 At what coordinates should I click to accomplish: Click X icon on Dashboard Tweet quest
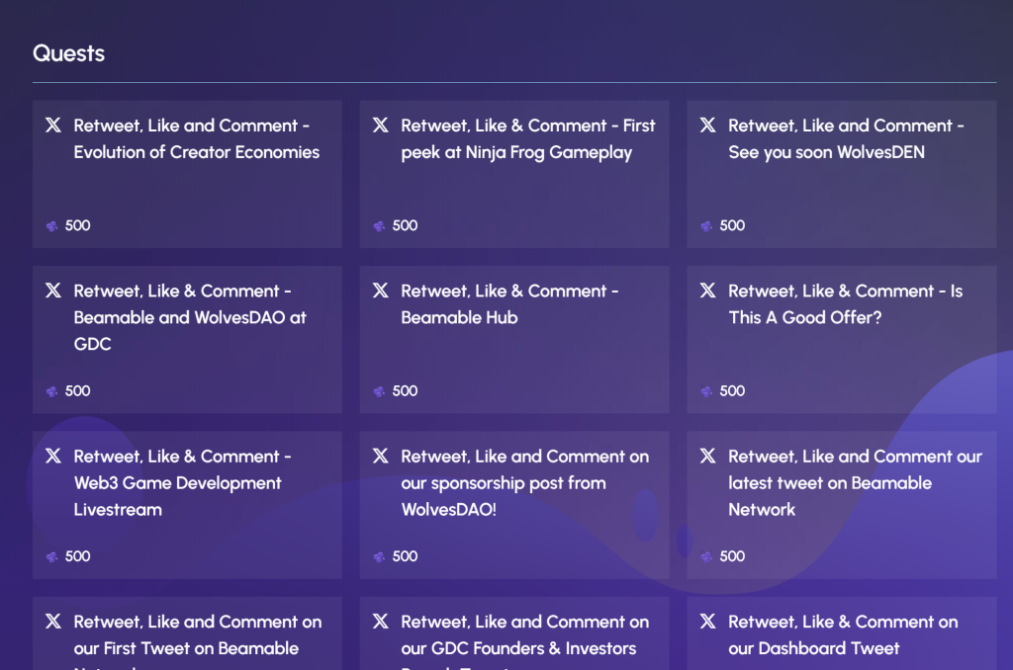coord(708,621)
